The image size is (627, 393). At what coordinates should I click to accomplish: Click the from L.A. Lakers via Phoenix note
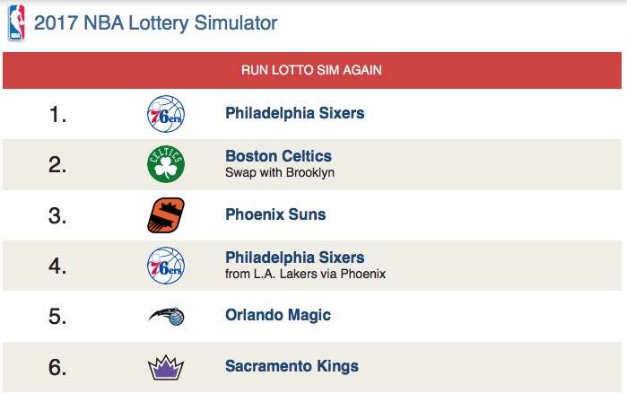click(x=305, y=274)
